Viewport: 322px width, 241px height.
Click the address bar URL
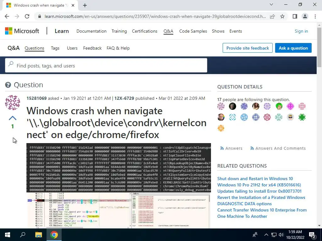pyautogui.click(x=155, y=16)
